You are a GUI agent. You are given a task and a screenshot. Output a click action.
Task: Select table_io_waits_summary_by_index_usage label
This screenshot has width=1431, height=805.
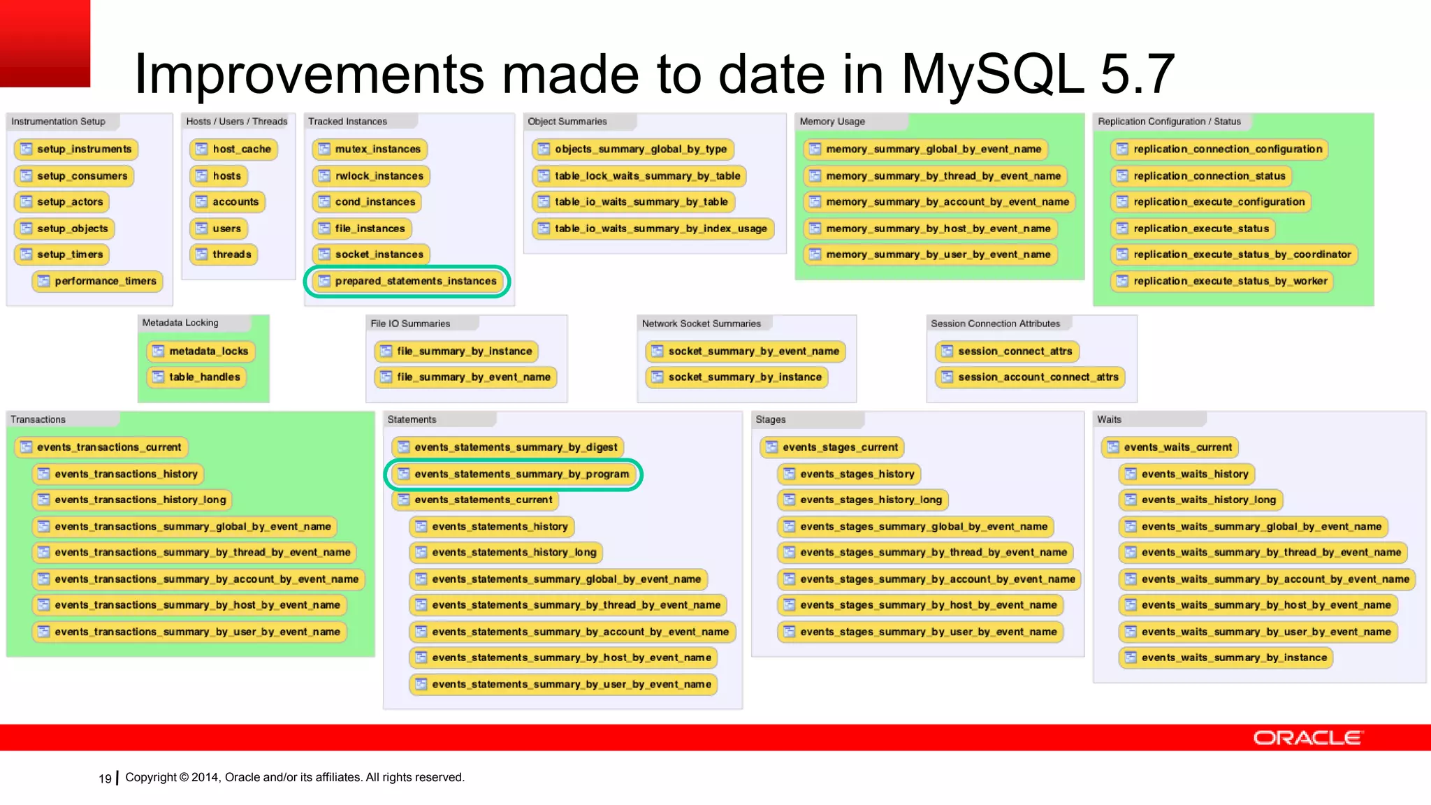pyautogui.click(x=661, y=229)
